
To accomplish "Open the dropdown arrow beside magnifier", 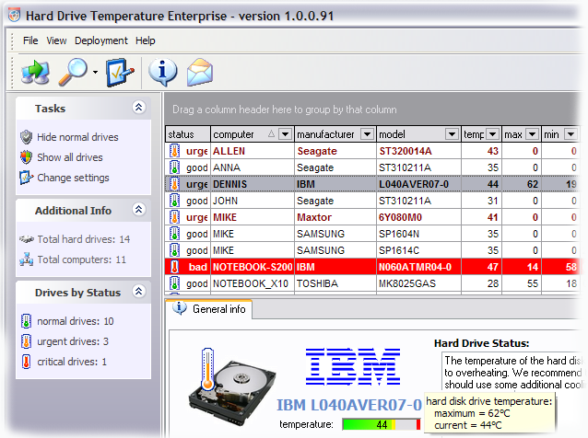I will click(95, 73).
